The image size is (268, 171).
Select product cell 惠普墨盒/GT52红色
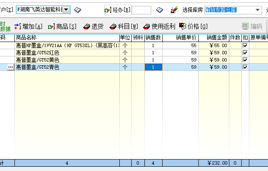point(67,53)
